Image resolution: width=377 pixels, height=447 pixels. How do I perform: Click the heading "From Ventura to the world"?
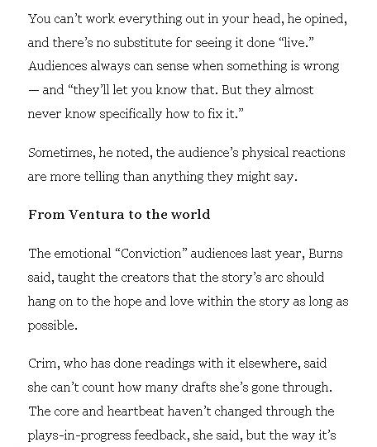tap(119, 214)
